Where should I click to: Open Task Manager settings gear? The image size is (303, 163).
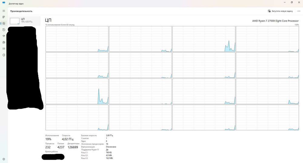pyautogui.click(x=4, y=159)
